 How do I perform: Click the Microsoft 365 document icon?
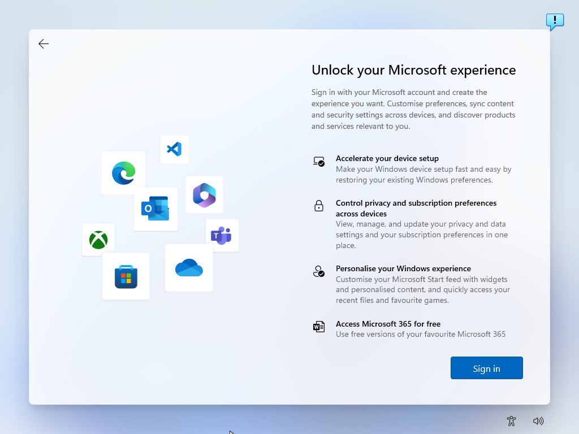(319, 327)
